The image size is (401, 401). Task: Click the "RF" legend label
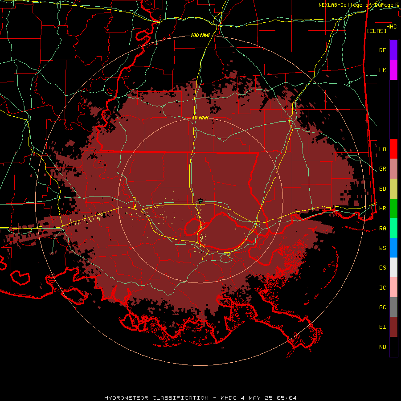(382, 50)
